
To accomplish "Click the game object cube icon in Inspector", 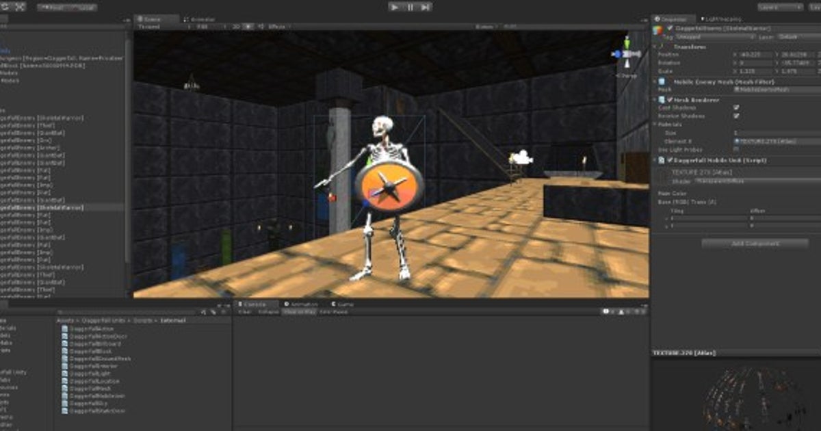I will coord(657,29).
